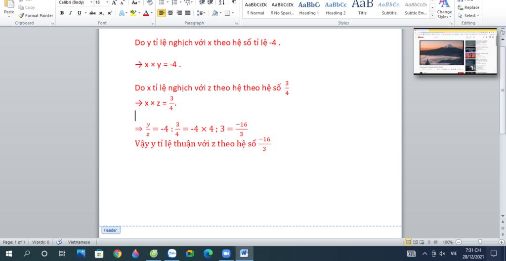This screenshot has width=506, height=261.
Task: Open the font size 18 dropdown
Action: 107,2
